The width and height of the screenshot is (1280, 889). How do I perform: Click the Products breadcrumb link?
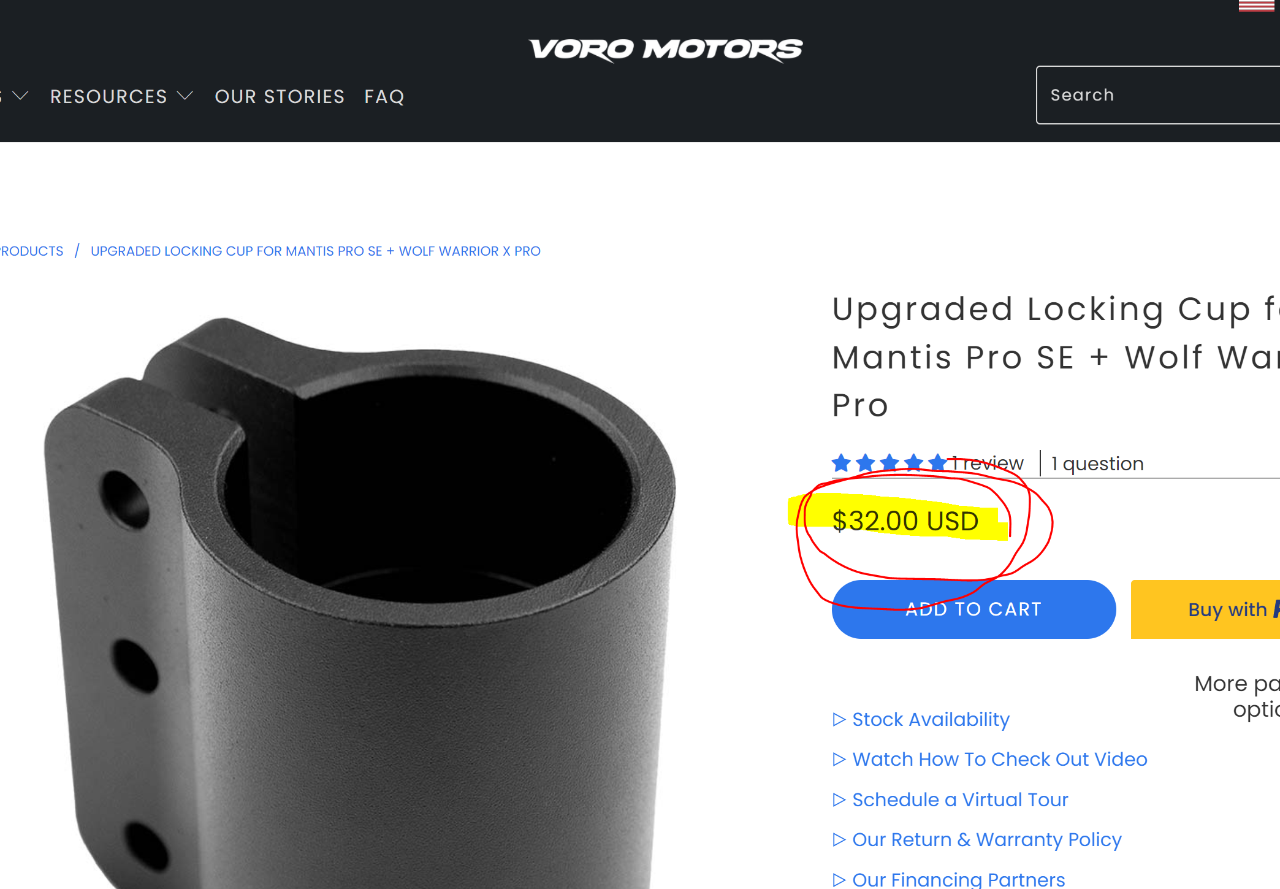pyautogui.click(x=32, y=251)
